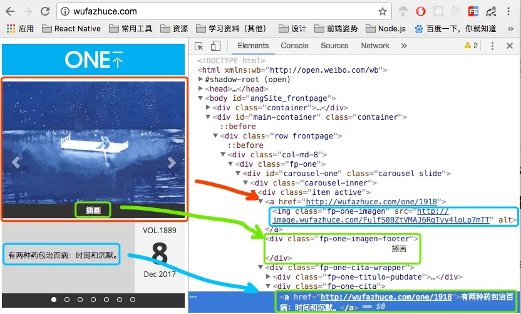Viewport: 521px width, 314px height.
Task: Go to the previous carousel slide
Action: pyautogui.click(x=16, y=163)
